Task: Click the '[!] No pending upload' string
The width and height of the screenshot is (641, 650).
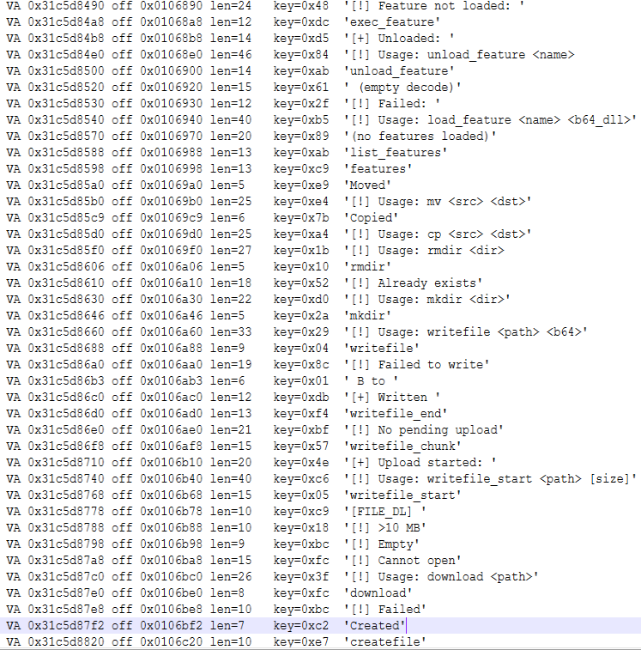Action: [x=423, y=430]
